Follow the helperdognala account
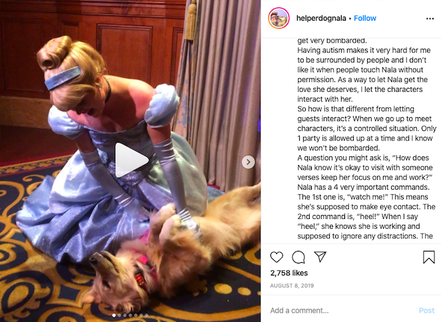 [365, 18]
